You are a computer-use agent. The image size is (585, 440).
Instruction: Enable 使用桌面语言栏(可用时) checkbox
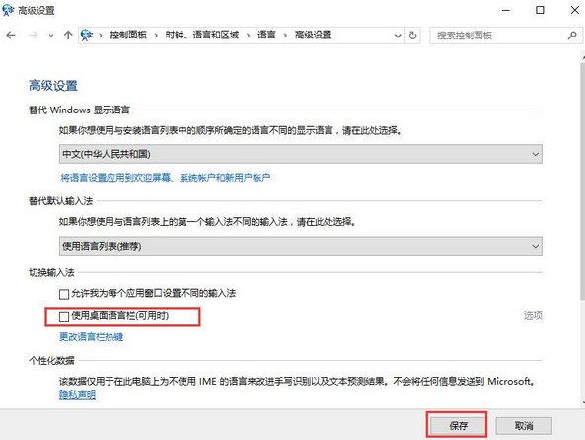pos(64,317)
